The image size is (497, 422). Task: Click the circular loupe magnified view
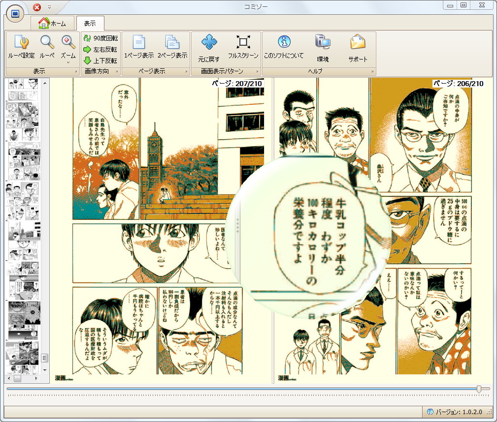pyautogui.click(x=308, y=236)
